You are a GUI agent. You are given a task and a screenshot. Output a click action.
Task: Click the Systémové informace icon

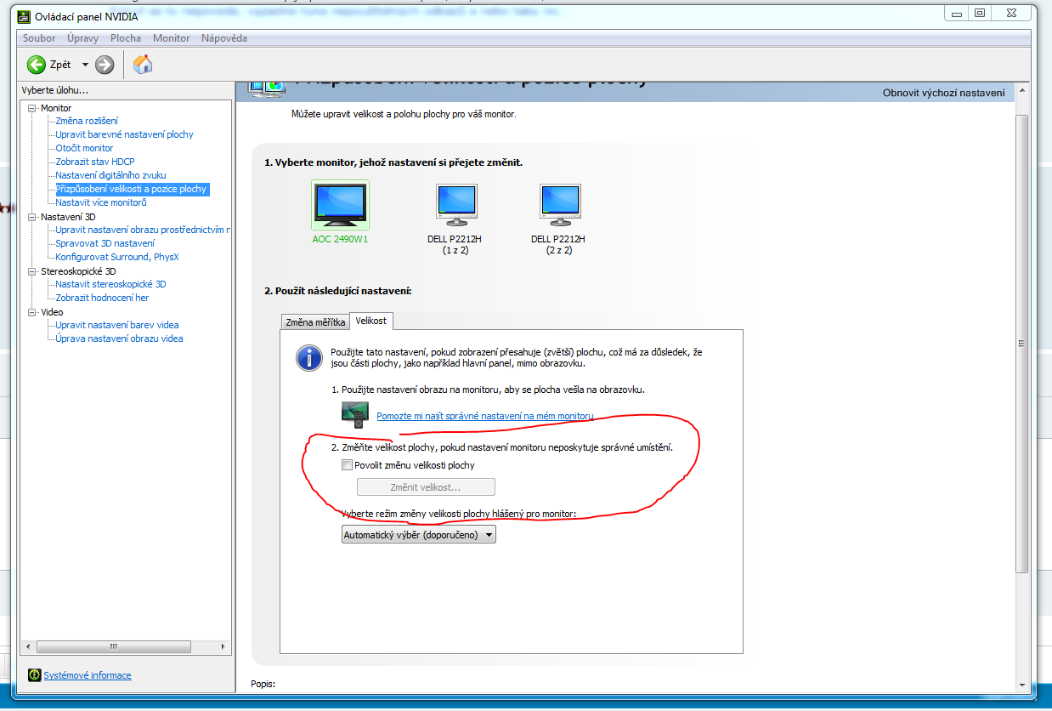click(x=34, y=675)
